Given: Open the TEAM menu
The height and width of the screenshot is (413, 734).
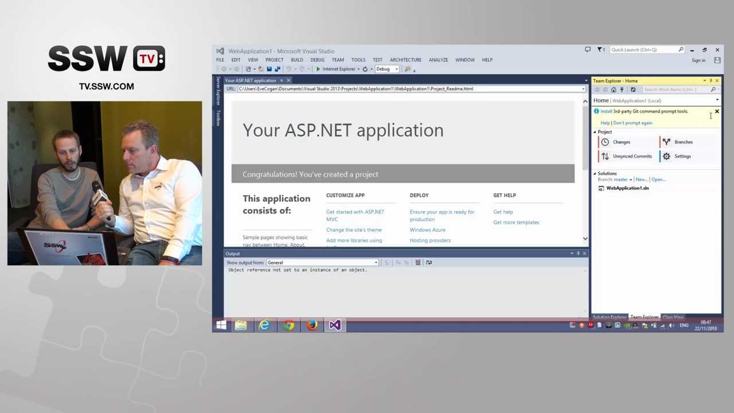Looking at the screenshot, I should coord(337,60).
